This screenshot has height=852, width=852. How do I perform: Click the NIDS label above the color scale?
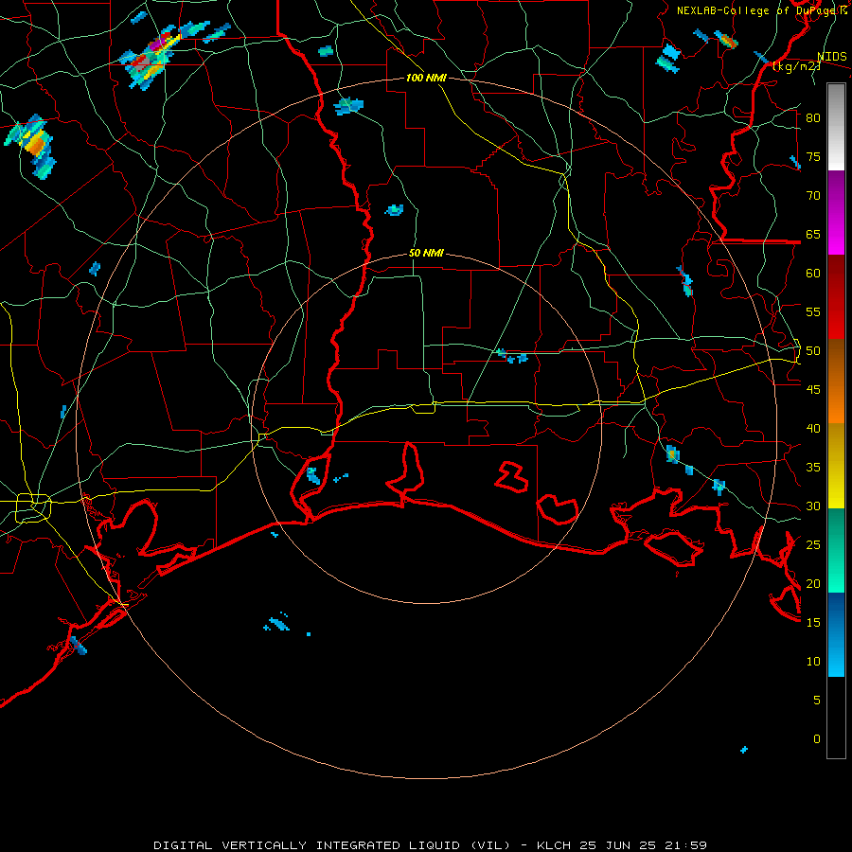click(831, 57)
